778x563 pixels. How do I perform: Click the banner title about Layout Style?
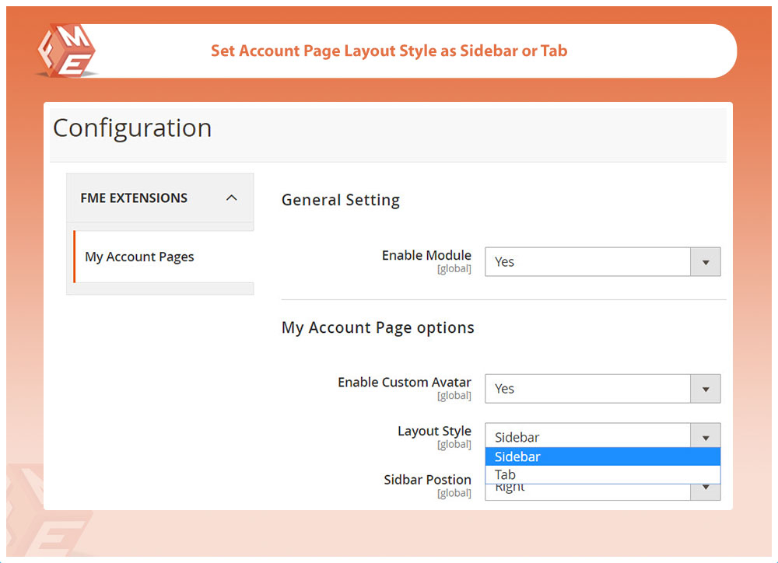click(389, 51)
